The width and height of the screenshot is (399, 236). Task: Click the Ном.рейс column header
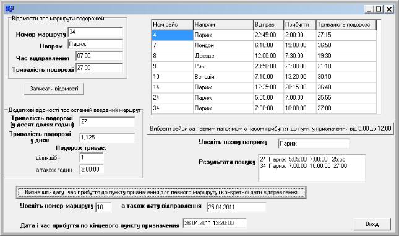172,25
